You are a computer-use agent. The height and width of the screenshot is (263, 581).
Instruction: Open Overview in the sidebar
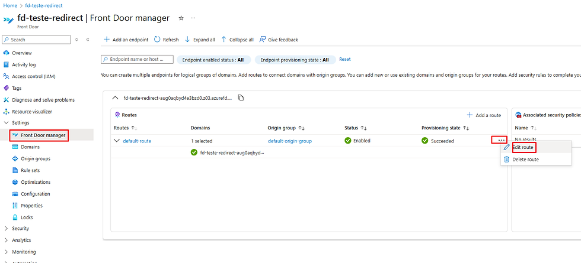pos(22,53)
